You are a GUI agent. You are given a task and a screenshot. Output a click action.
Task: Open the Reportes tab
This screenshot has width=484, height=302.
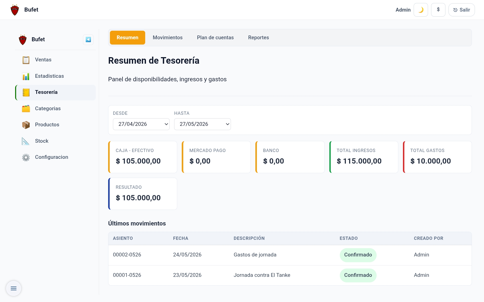(258, 37)
